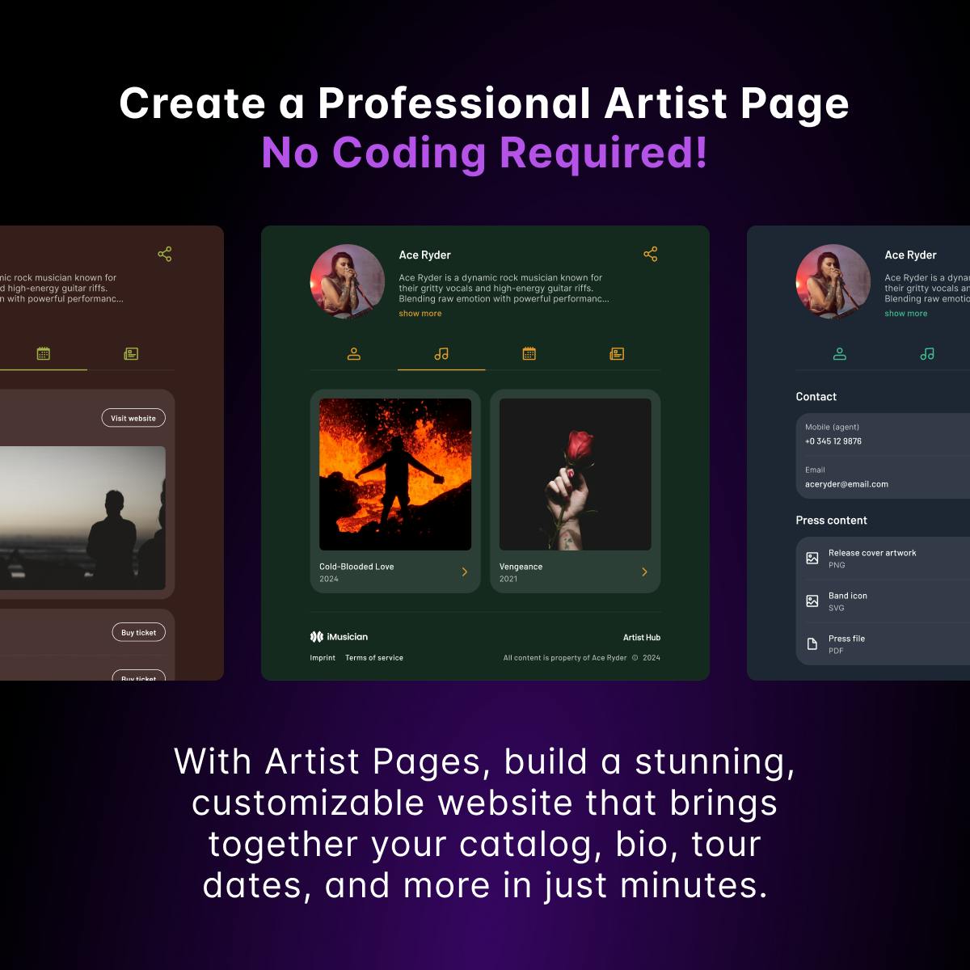Open the Artist Hub link
Image resolution: width=970 pixels, height=970 pixels.
tap(642, 638)
